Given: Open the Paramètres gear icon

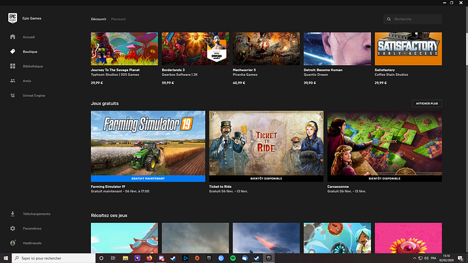Looking at the screenshot, I should click(12, 228).
